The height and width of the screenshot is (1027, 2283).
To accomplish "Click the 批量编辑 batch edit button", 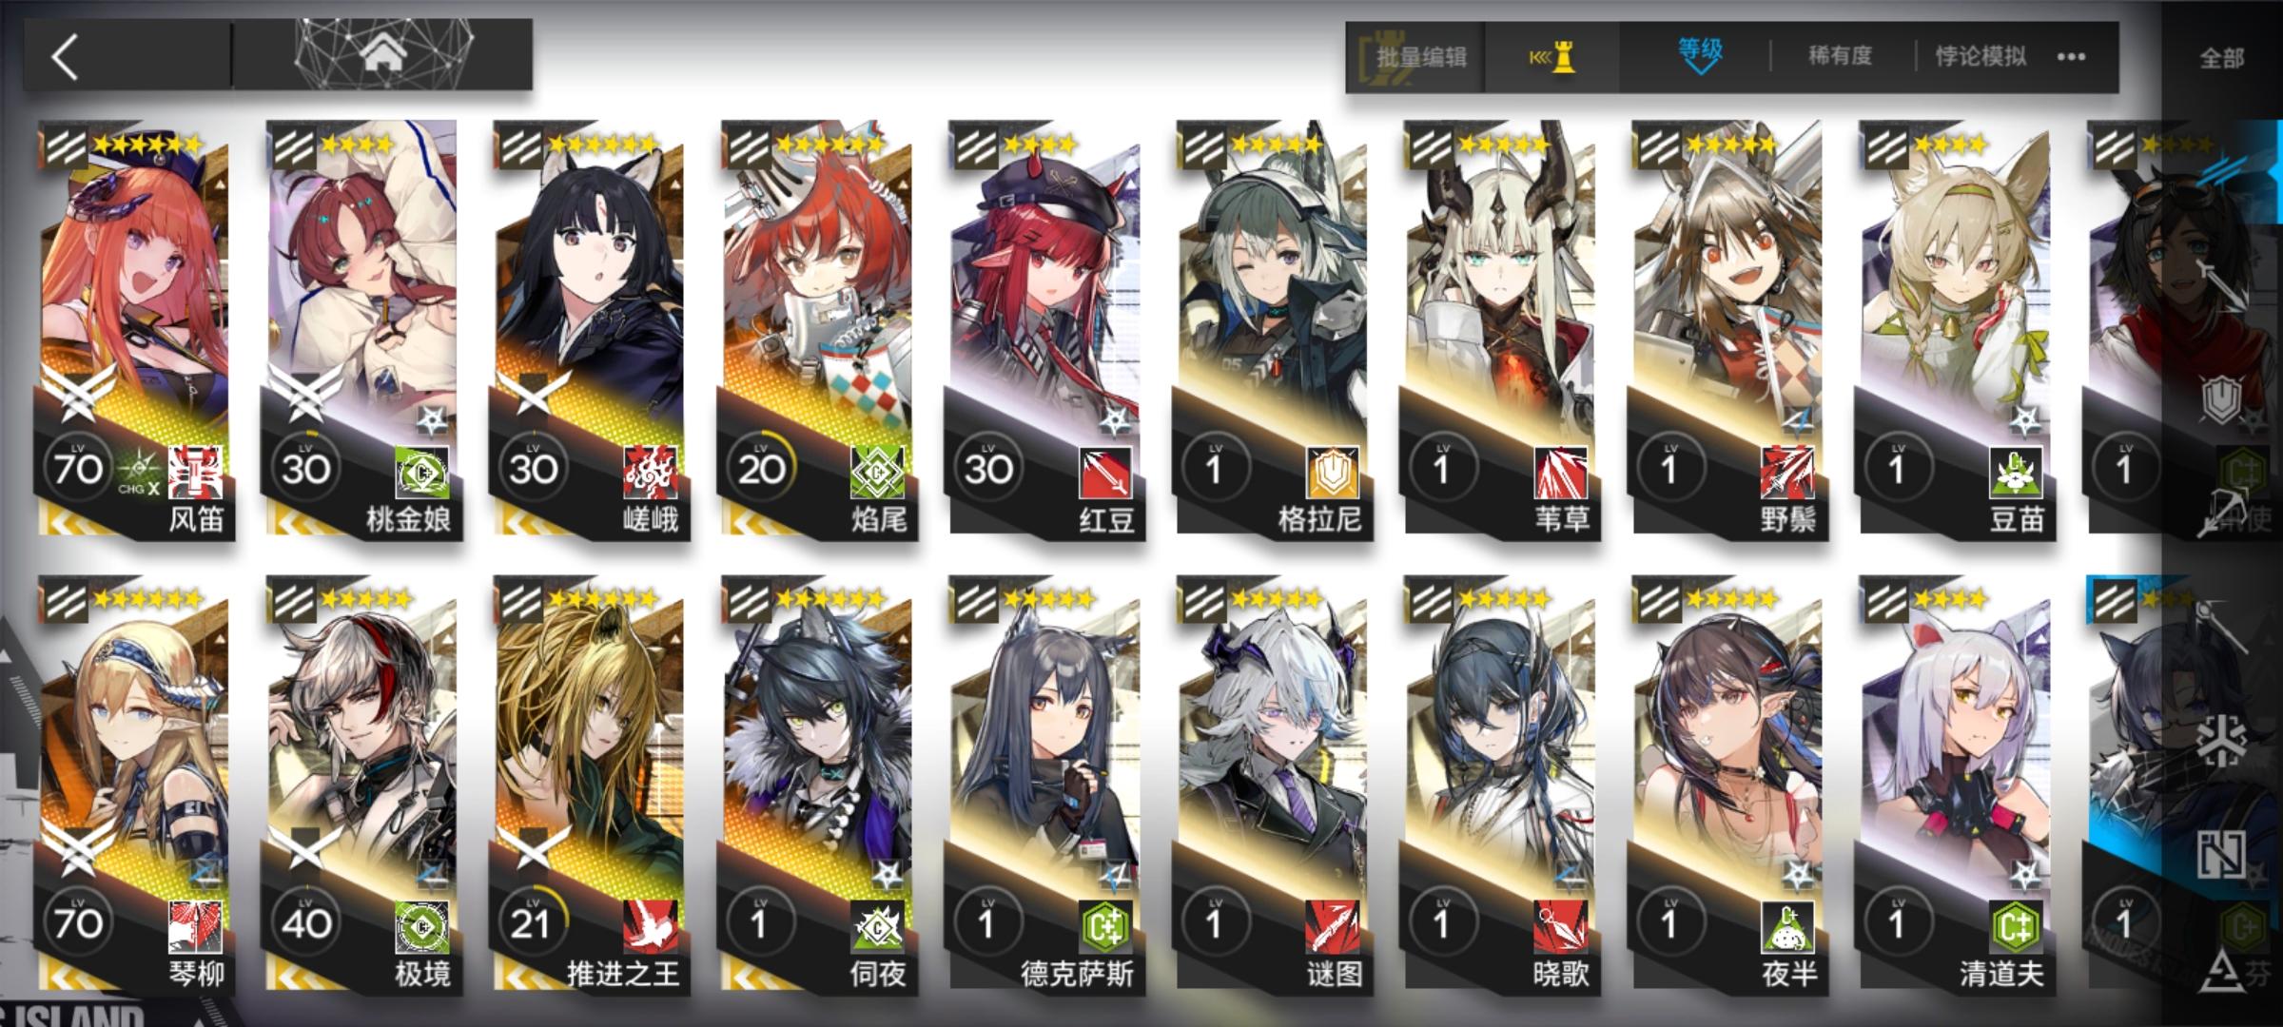I will (1420, 57).
